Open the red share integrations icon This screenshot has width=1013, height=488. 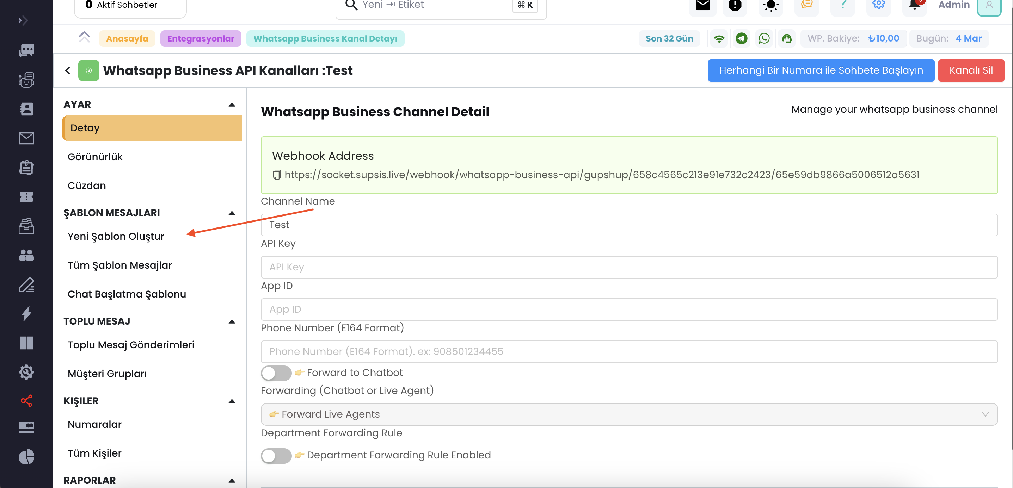coord(26,401)
